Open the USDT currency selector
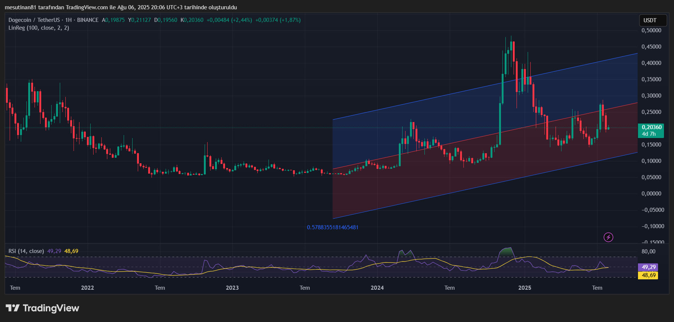This screenshot has height=322, width=674. (x=650, y=20)
